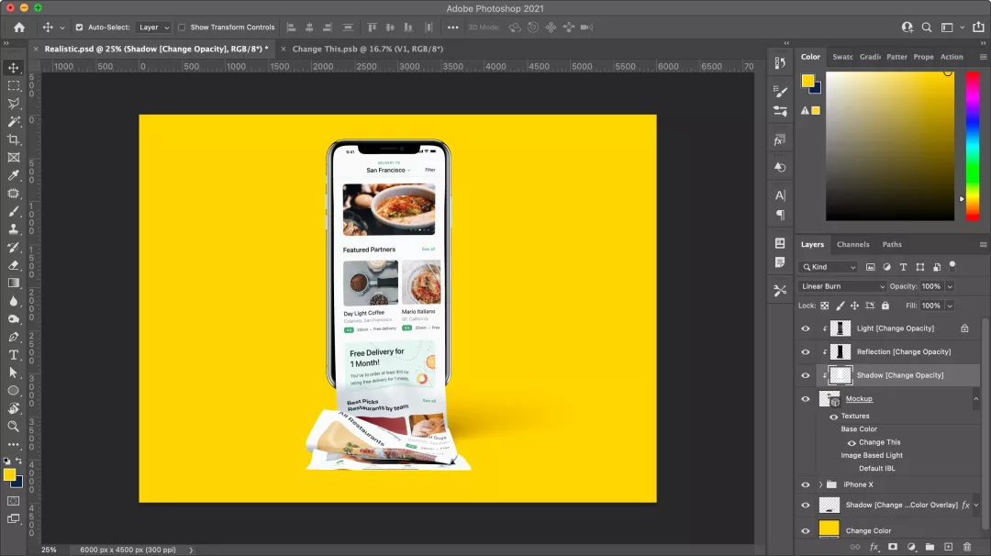991x556 pixels.
Task: Click the rainbow hue slider strip
Action: click(x=973, y=145)
